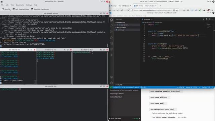This screenshot has height=121, width=215.
Task: Open Konsole Bookmarks menu
Action: click(20, 5)
